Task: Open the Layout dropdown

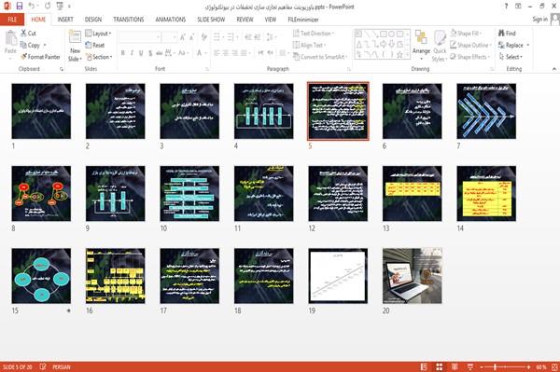Action: coord(98,34)
